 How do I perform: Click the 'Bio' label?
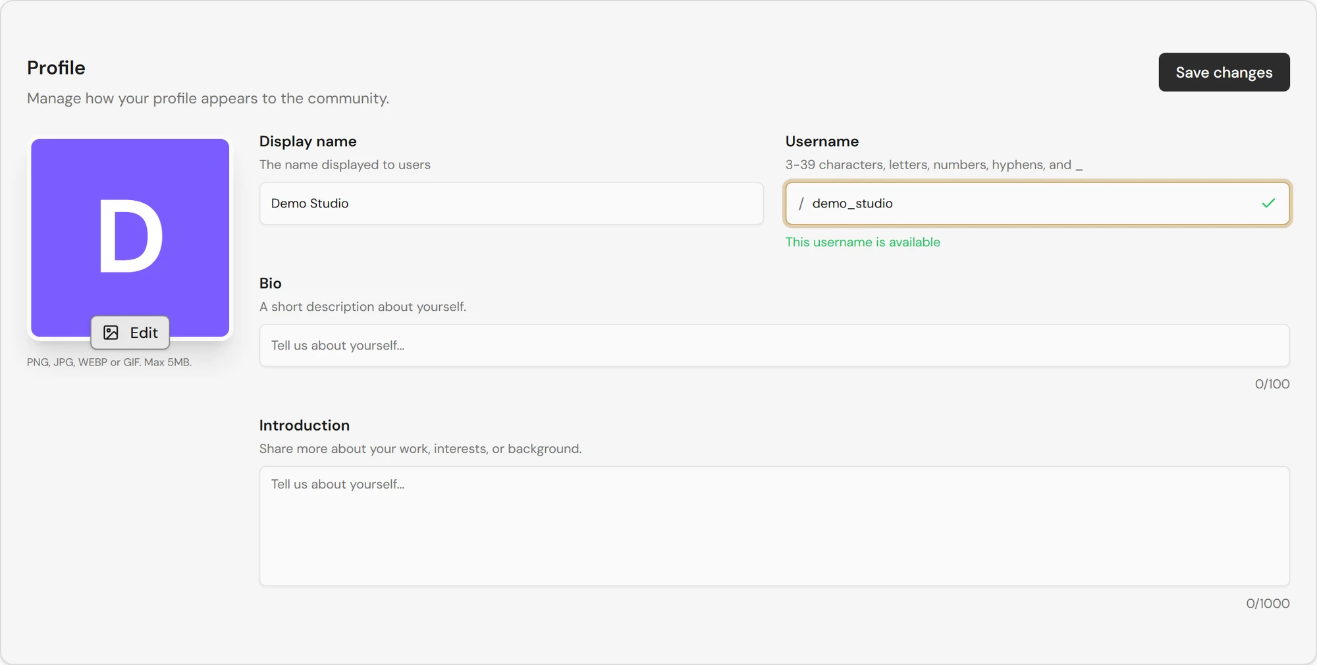click(271, 283)
